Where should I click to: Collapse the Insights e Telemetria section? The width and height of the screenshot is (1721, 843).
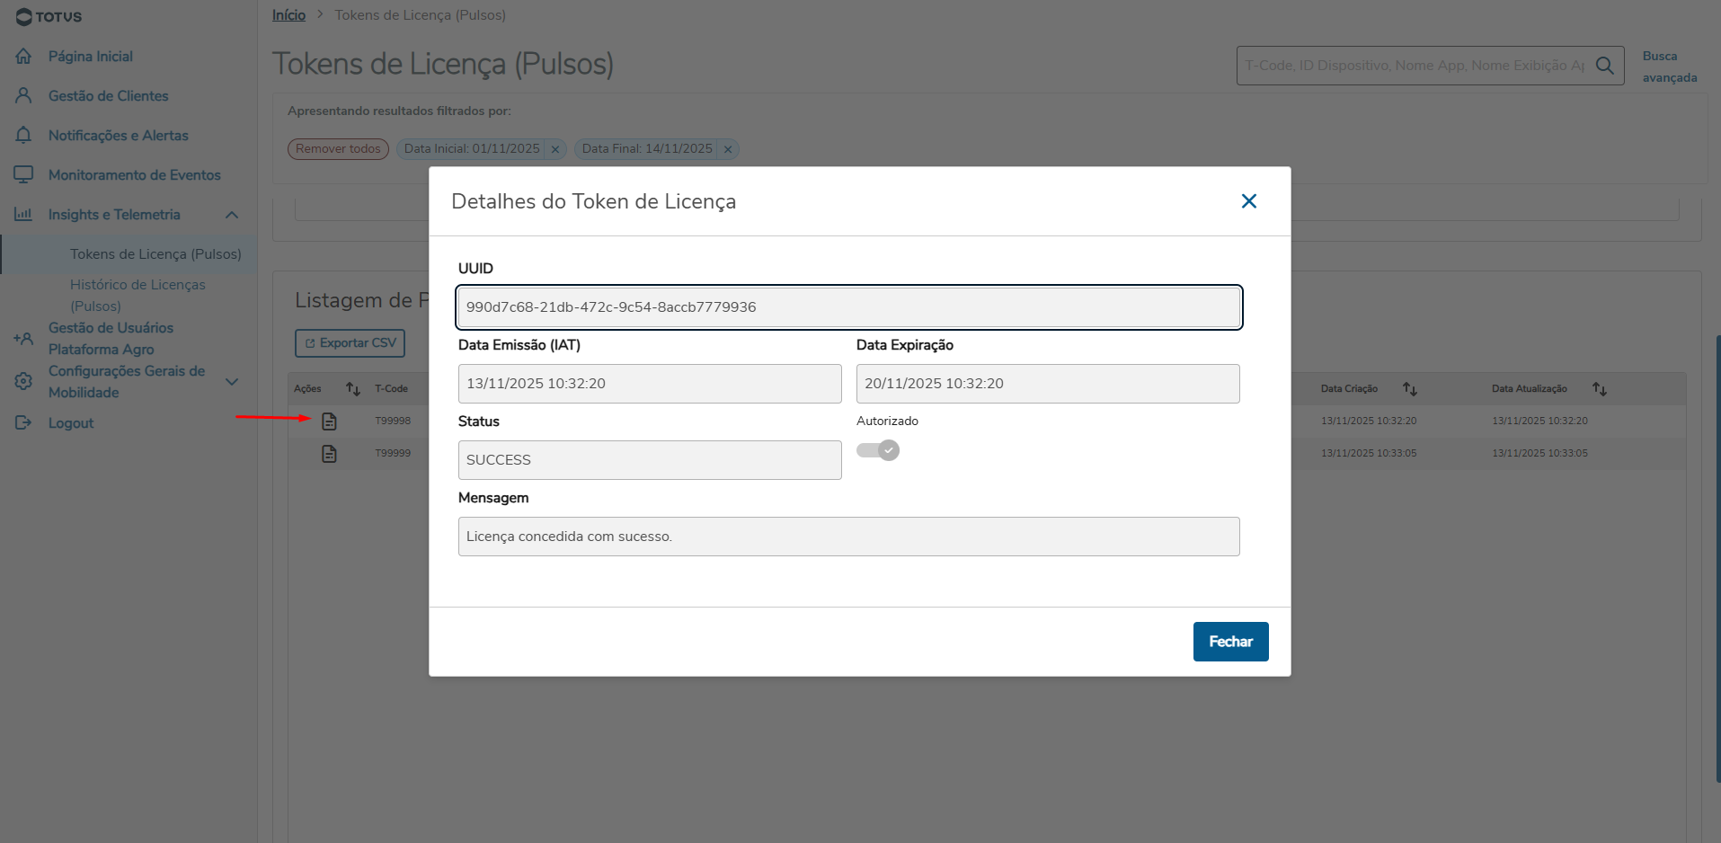pyautogui.click(x=232, y=215)
